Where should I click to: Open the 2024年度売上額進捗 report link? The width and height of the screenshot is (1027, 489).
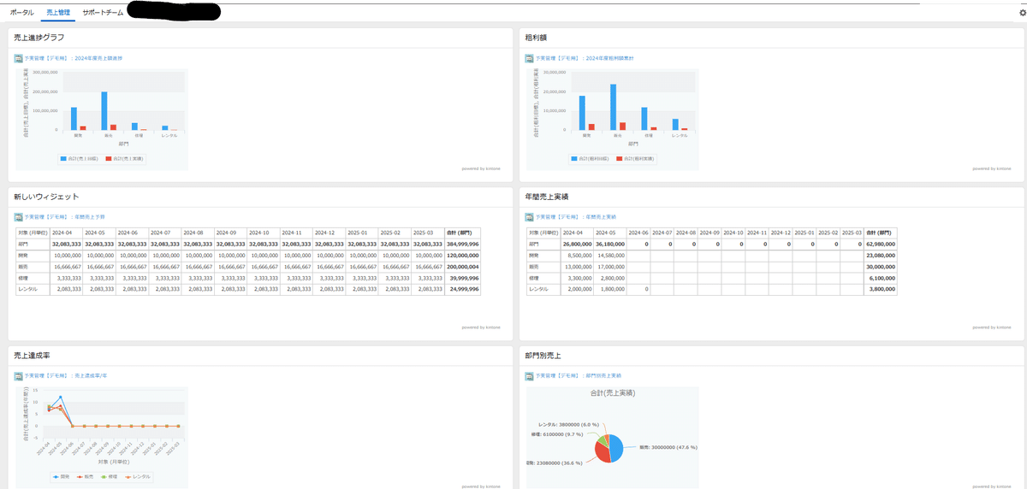99,58
